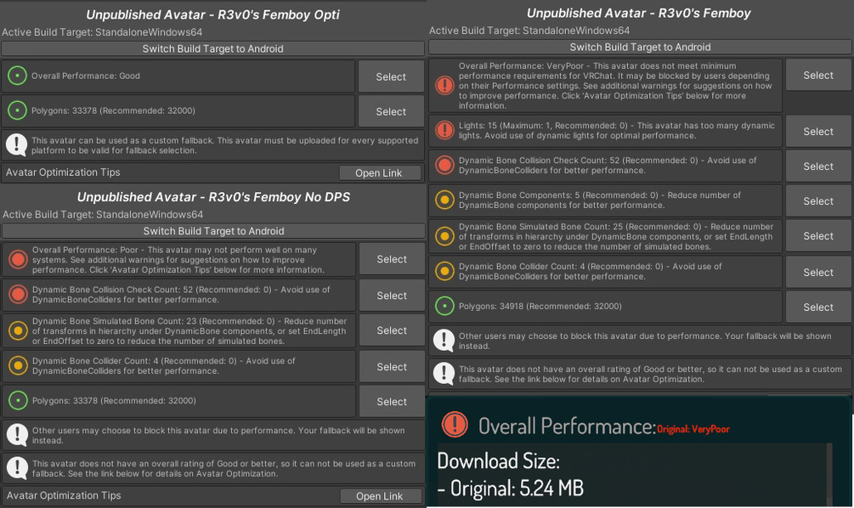Select Dynamic Bone Collider Count in No DPS panel
854x508 pixels.
coord(392,367)
